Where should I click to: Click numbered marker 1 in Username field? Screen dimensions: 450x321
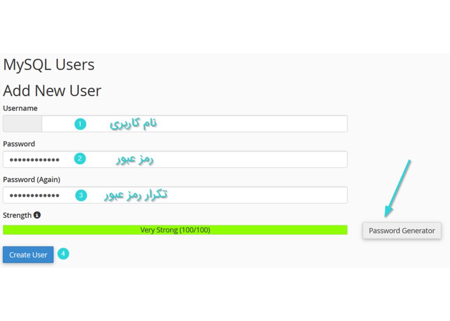click(80, 124)
